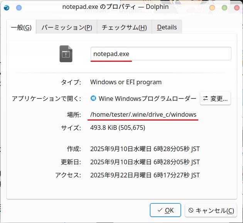
Task: Click the notepad.exe filename field
Action: (160, 54)
